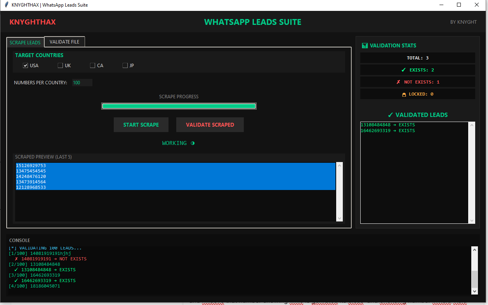
Task: Select scraped number 13475454545
Action: [x=175, y=171]
